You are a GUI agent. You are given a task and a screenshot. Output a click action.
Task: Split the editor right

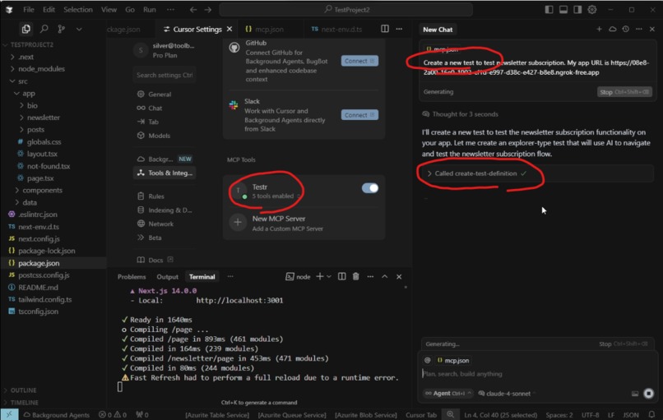(x=385, y=29)
